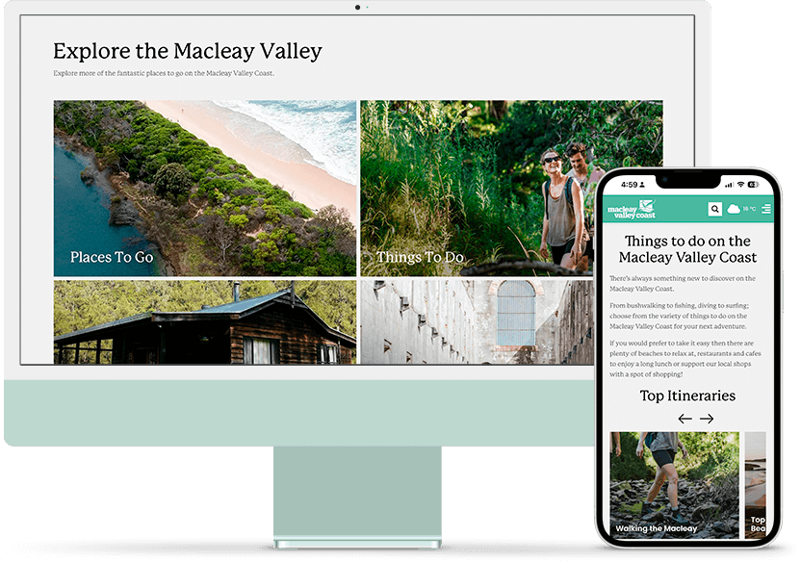Tap the cellular signal bars icon
The width and height of the screenshot is (801, 562).
tap(728, 185)
